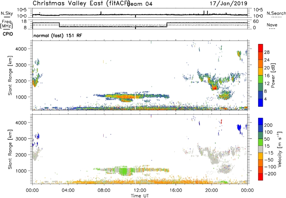Viewport: 286px width, 198px height.
Task: Click the '-15' value on Velocity colorbar
Action: point(269,153)
